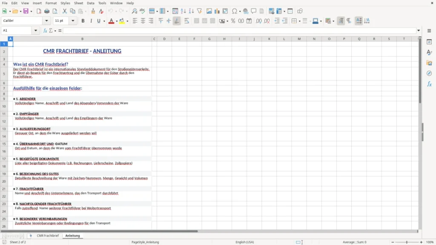Toggle italic formatting
This screenshot has width=436, height=245.
point(91,21)
